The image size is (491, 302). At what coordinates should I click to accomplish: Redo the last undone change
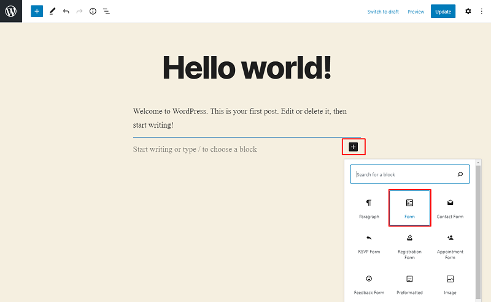(79, 11)
